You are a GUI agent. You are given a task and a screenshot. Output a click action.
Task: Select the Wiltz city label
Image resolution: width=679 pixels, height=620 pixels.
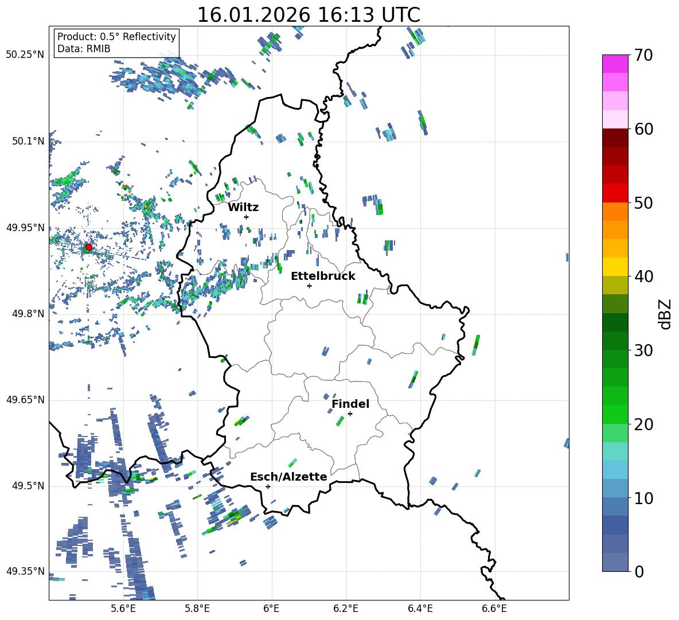tap(243, 207)
